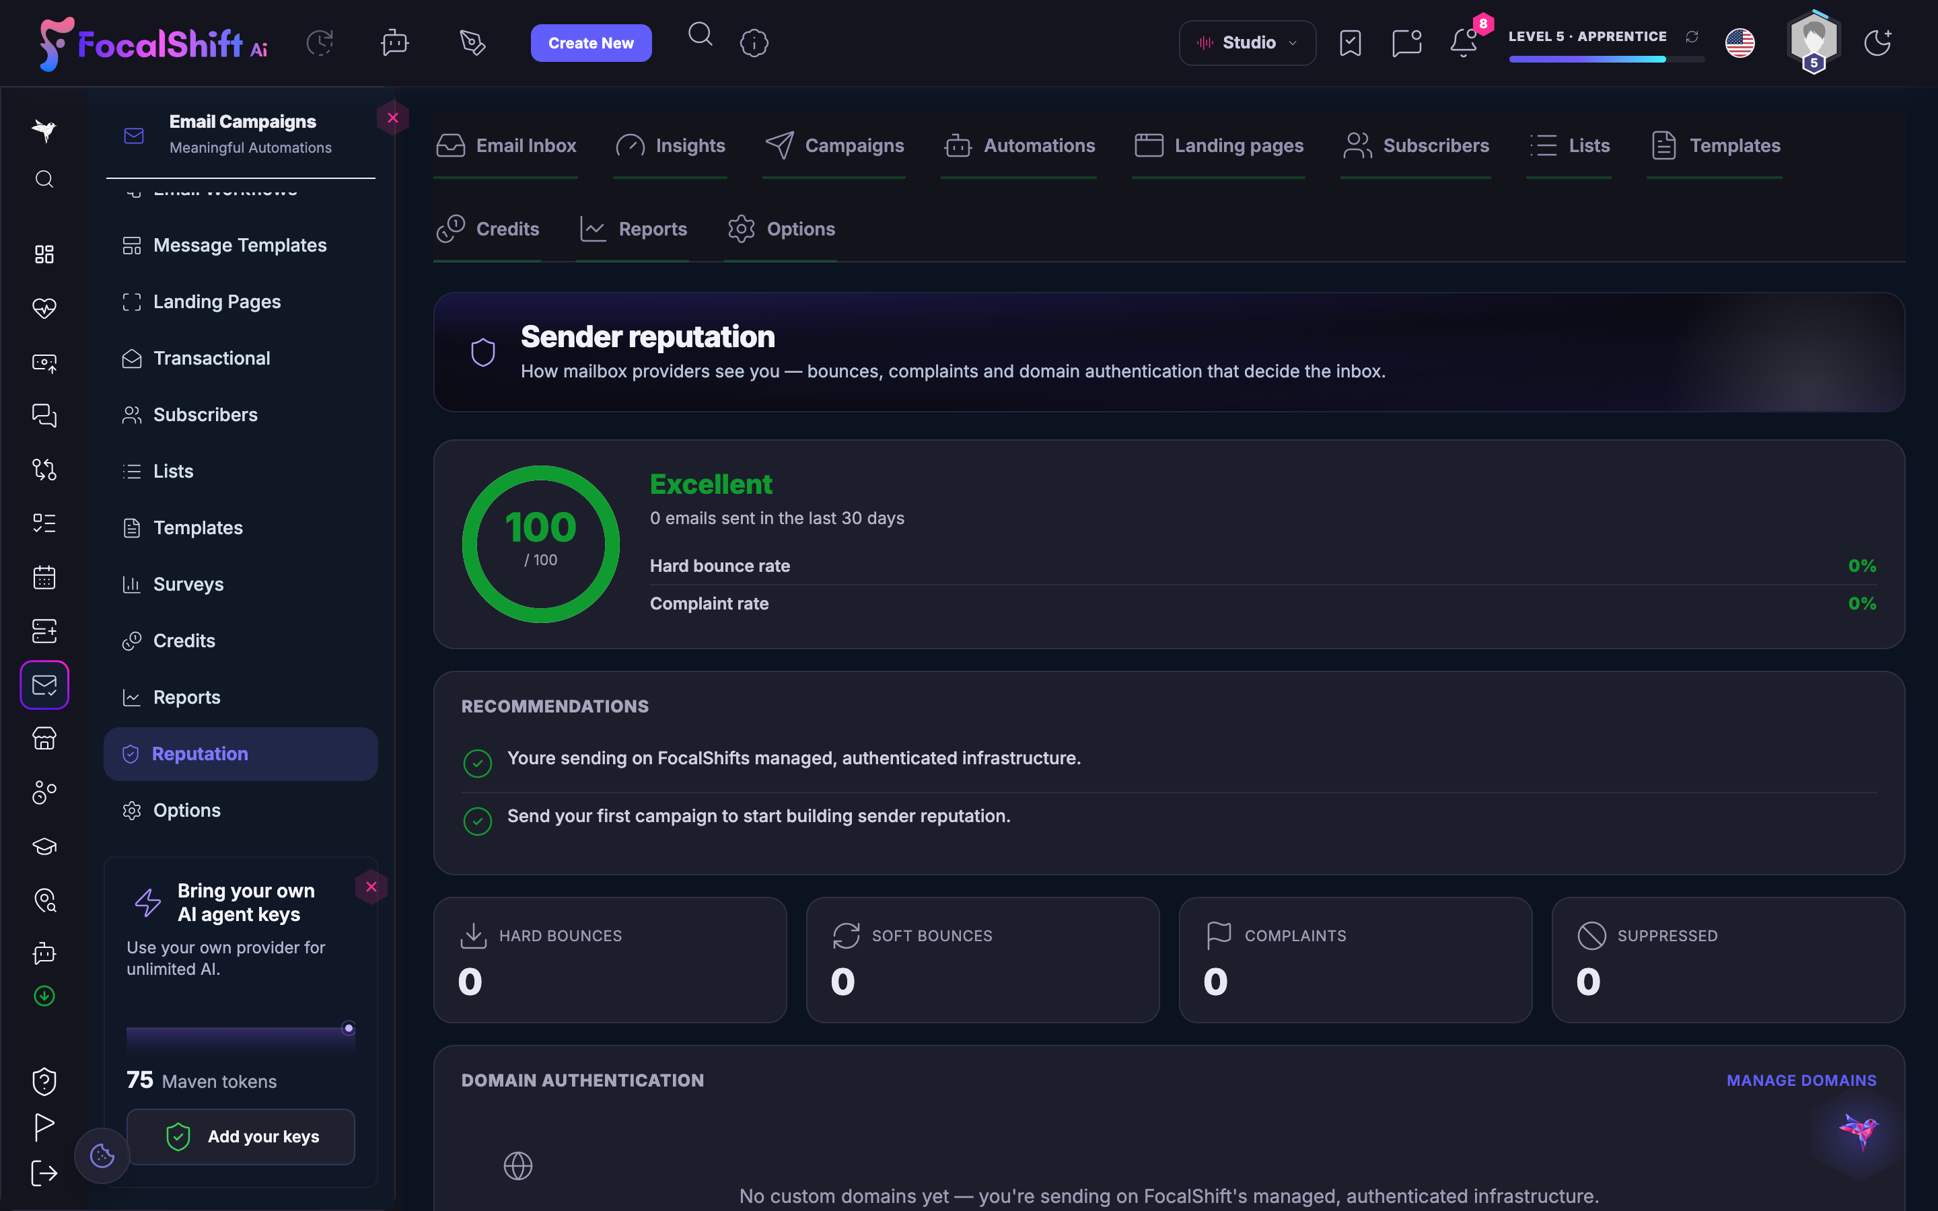
Task: Switch to Subscribers tab
Action: (1416, 146)
